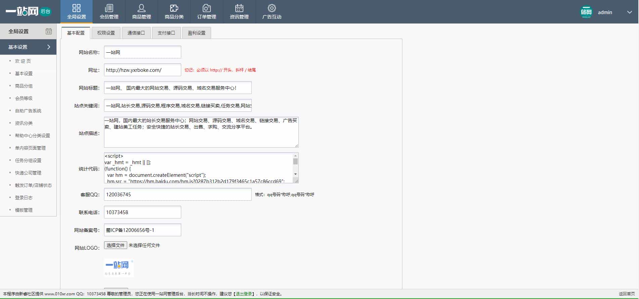
Task: Open 会员管理 top navigation icon
Action: click(109, 8)
